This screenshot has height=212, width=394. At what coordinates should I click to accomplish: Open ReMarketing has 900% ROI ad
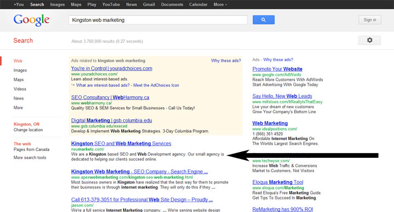pyautogui.click(x=283, y=209)
